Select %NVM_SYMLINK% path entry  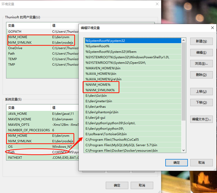coord(133,90)
